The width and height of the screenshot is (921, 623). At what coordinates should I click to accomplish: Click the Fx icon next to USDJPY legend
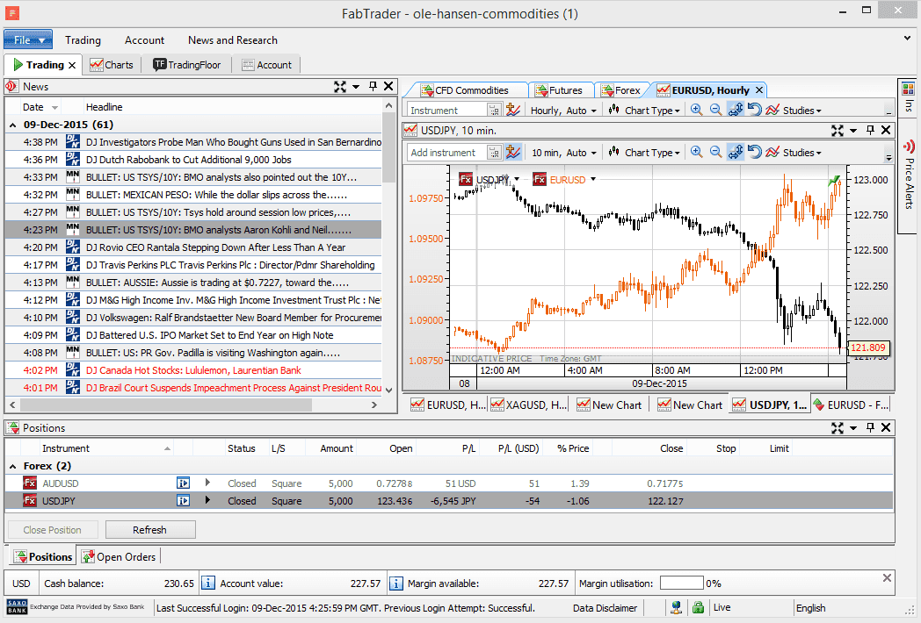point(466,180)
